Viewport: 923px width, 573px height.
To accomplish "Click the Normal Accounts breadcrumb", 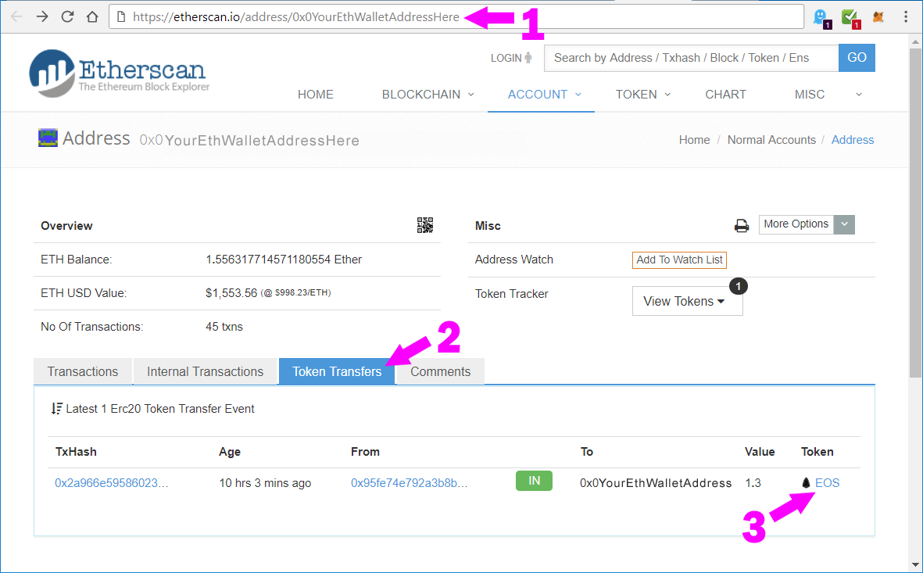I will pos(771,140).
